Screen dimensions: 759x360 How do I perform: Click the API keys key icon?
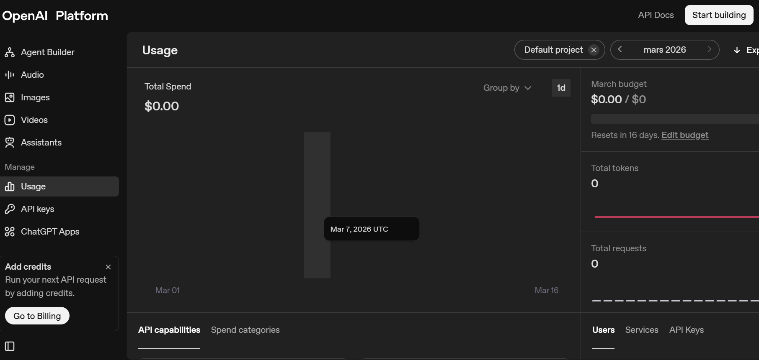[x=10, y=209]
